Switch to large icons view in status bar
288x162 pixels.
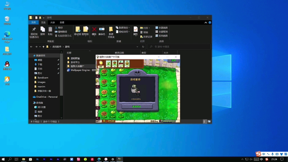[x=209, y=121]
